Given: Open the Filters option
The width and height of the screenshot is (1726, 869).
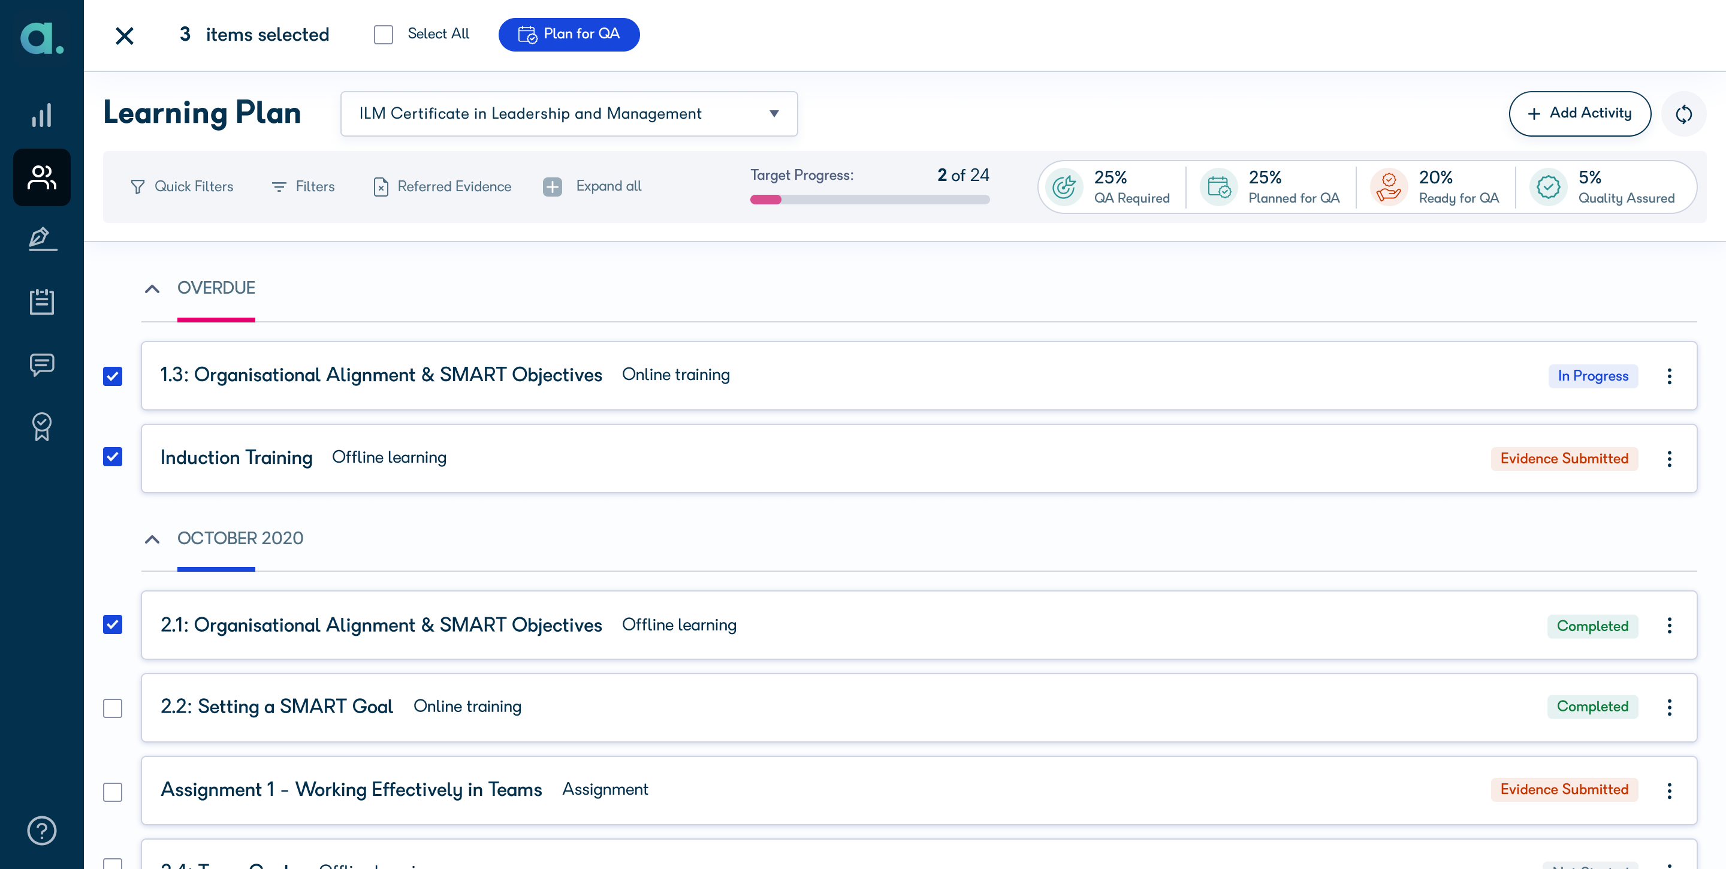Looking at the screenshot, I should (303, 187).
